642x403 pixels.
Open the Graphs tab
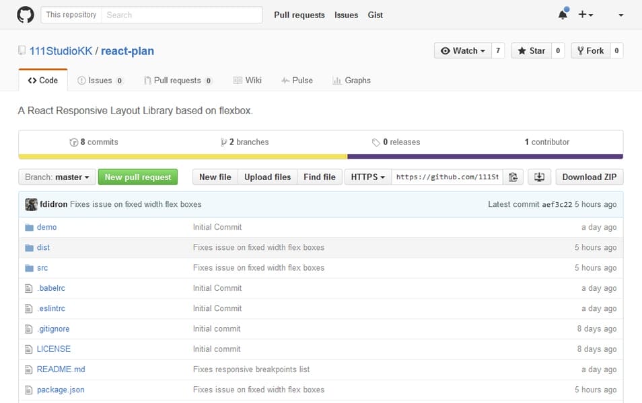point(352,81)
